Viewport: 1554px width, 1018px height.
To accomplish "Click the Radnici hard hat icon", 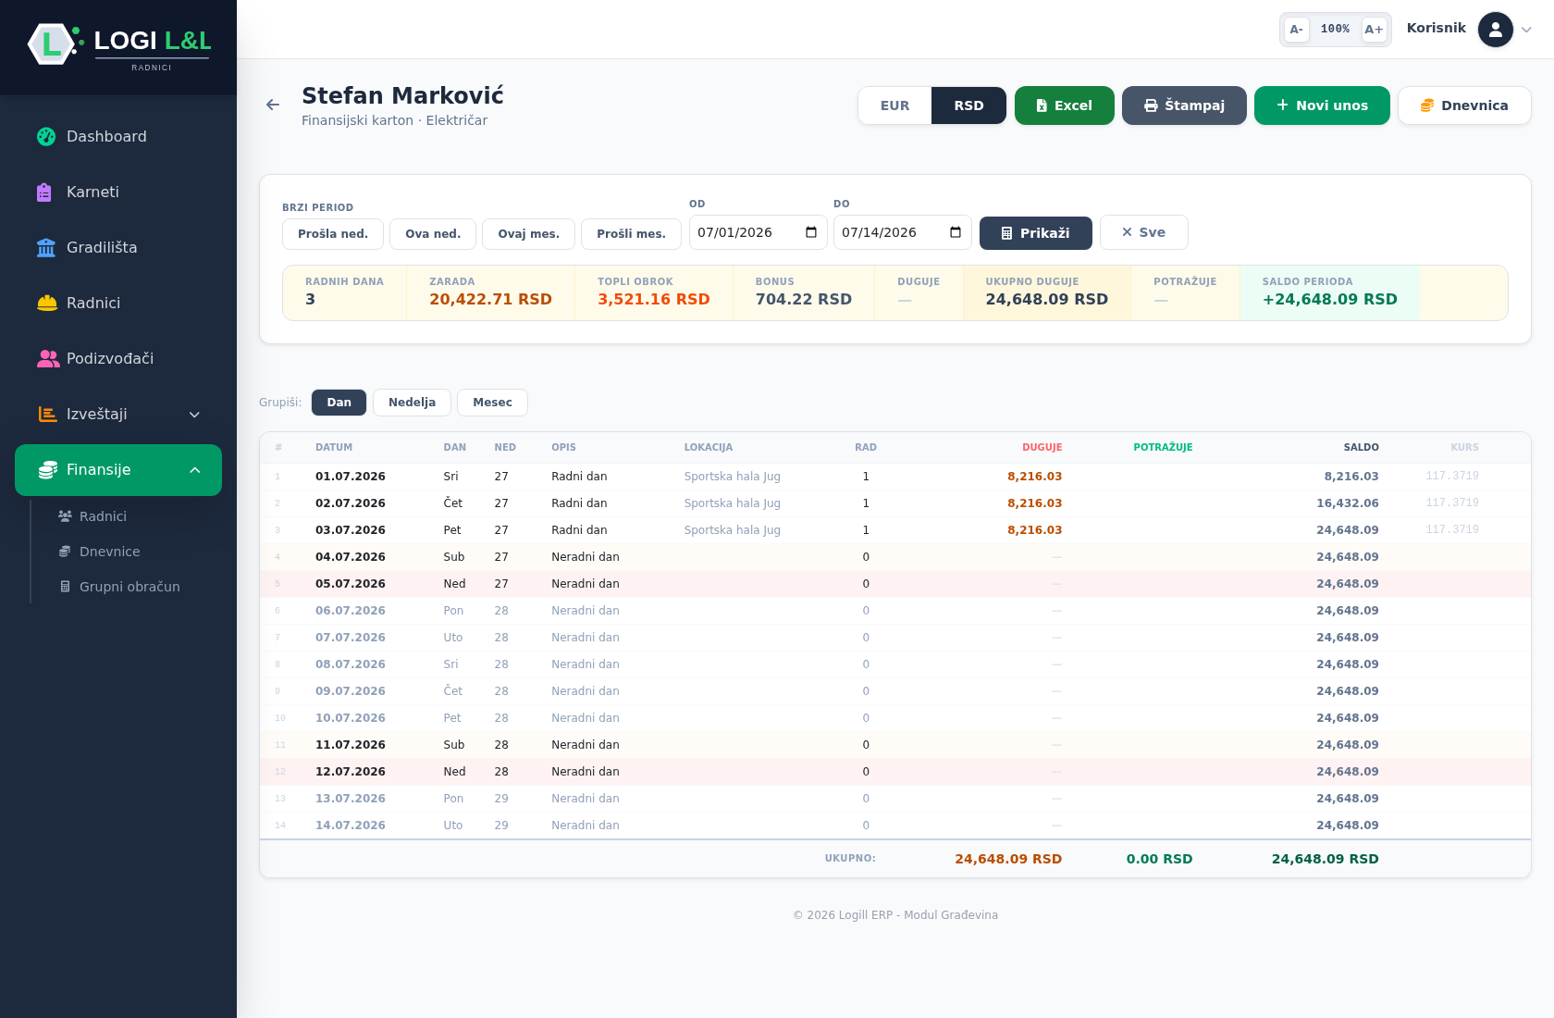I will (47, 303).
